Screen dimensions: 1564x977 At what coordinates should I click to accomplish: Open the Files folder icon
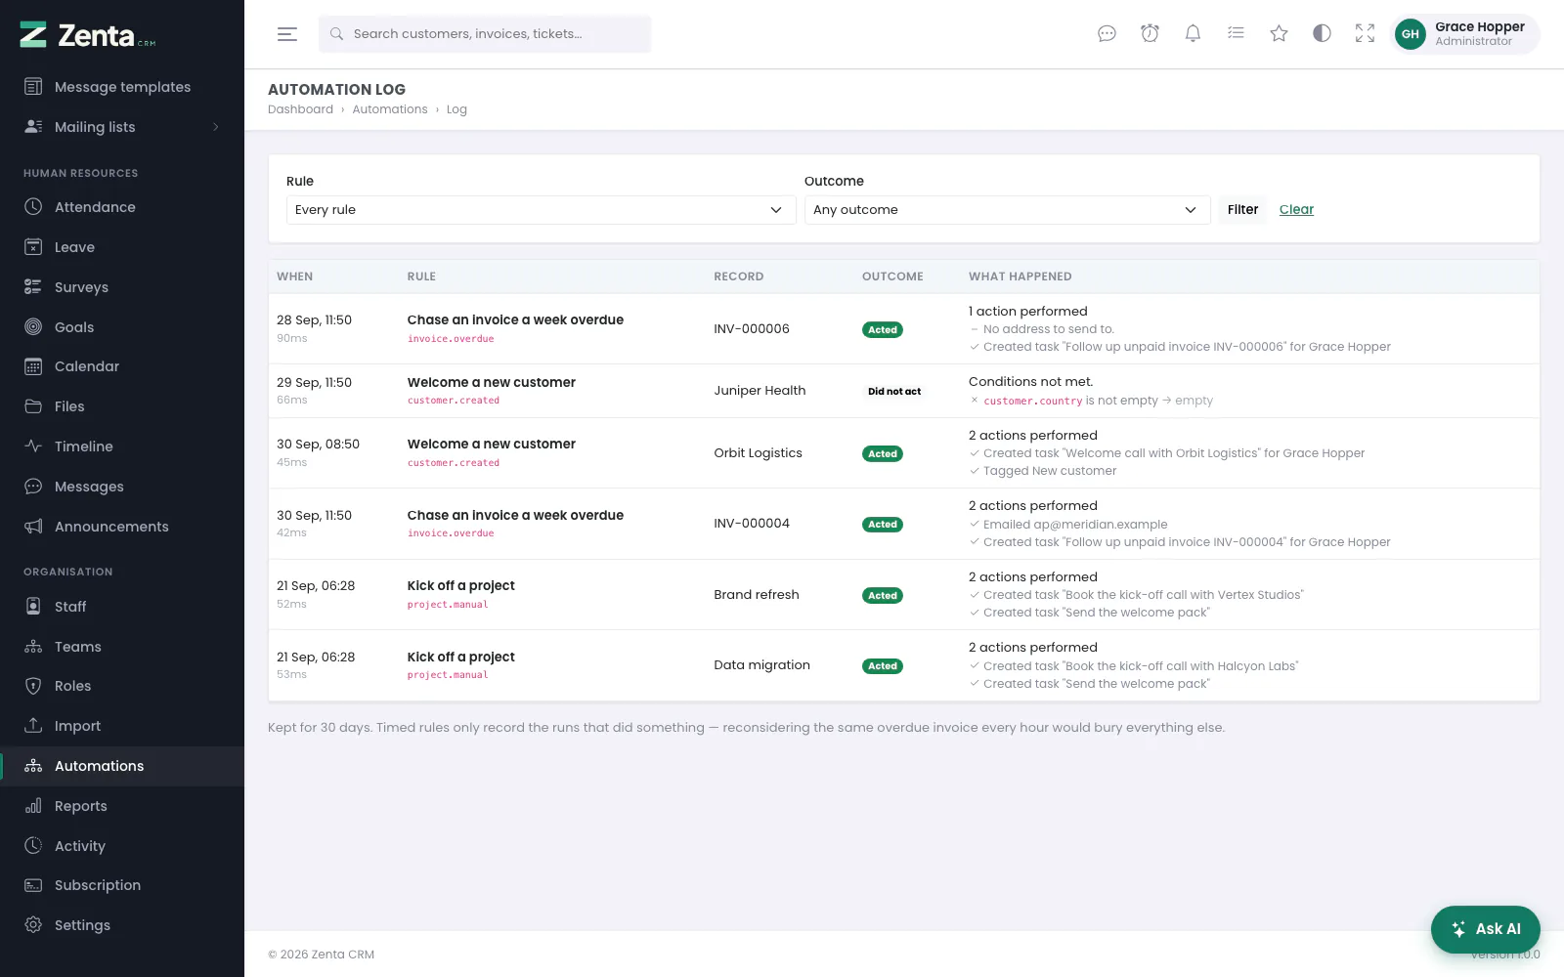tap(33, 406)
